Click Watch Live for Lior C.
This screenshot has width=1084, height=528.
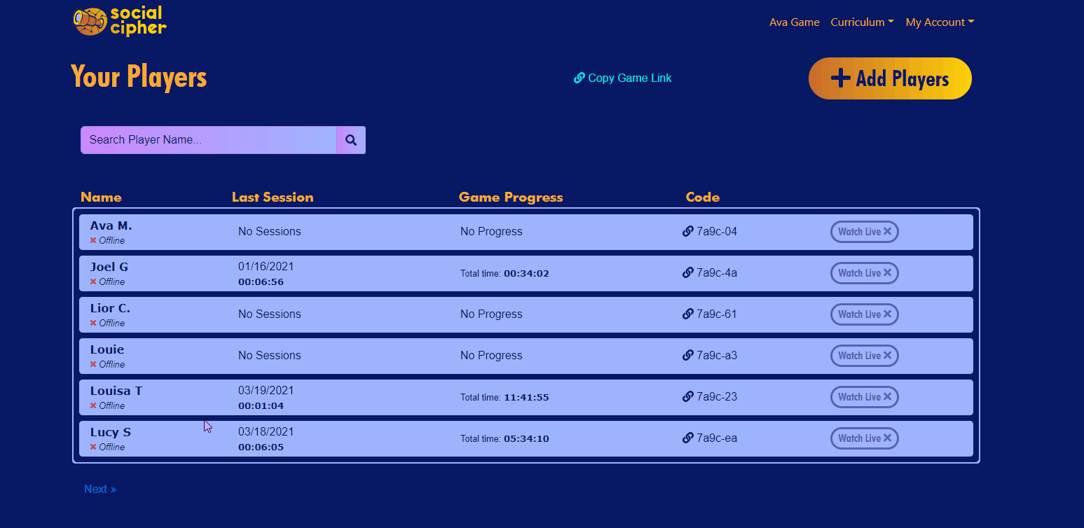click(865, 314)
